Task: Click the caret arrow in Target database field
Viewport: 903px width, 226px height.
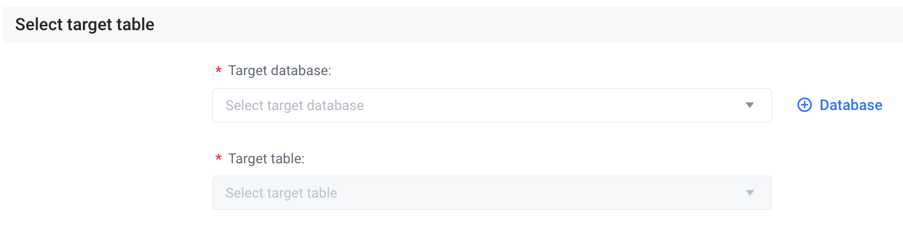Action: tap(750, 105)
